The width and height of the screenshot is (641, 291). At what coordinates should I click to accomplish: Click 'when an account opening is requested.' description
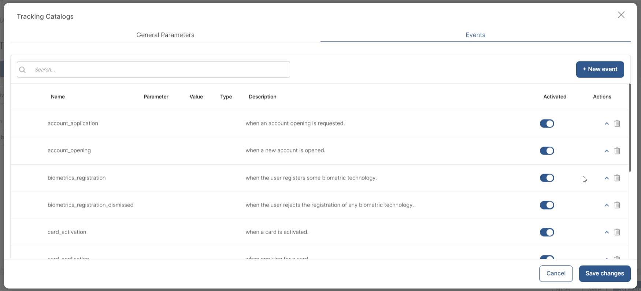coord(295,123)
